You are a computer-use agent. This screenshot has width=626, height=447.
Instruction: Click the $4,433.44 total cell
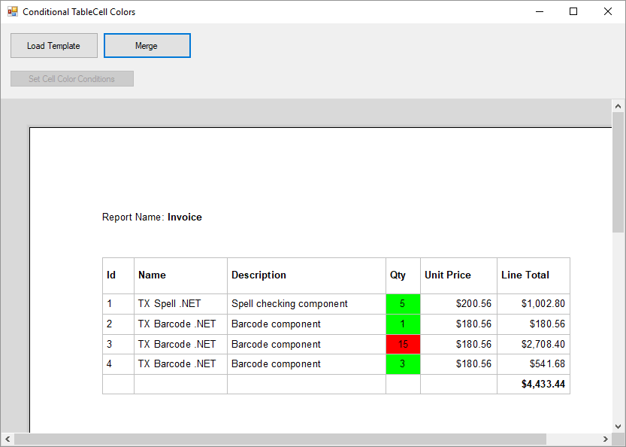click(534, 385)
